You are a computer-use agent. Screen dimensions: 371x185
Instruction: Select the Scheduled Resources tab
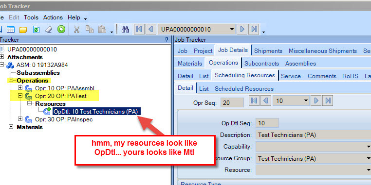pos(244,89)
